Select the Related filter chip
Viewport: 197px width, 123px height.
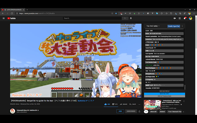pos(162,112)
